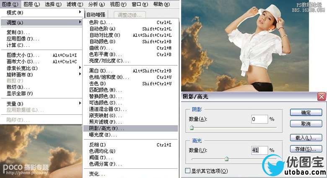Select 阴影/高光(W)... adjustment
The width and height of the screenshot is (327, 178).
[130, 129]
